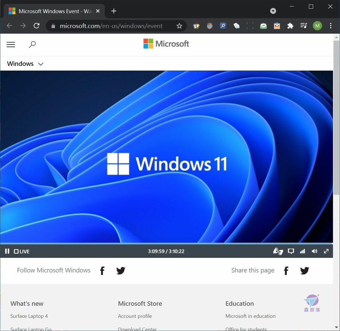Click the Education footer heading
Screen dimensions: 340x331
[x=240, y=303]
